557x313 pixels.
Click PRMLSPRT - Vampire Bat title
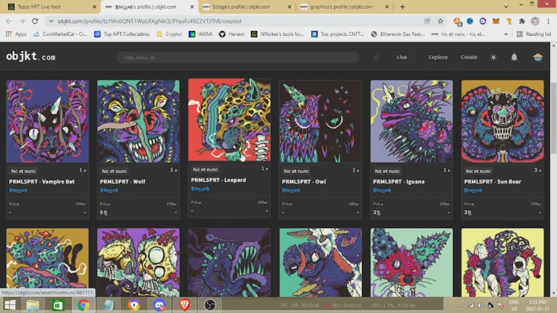(42, 182)
